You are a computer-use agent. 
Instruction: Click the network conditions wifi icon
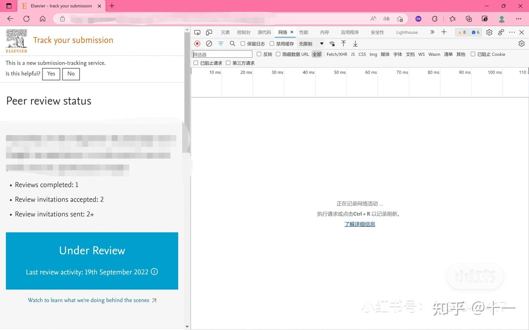332,43
